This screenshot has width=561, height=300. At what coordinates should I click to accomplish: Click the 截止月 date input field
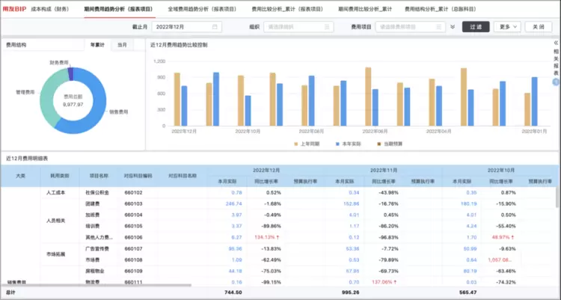click(183, 26)
